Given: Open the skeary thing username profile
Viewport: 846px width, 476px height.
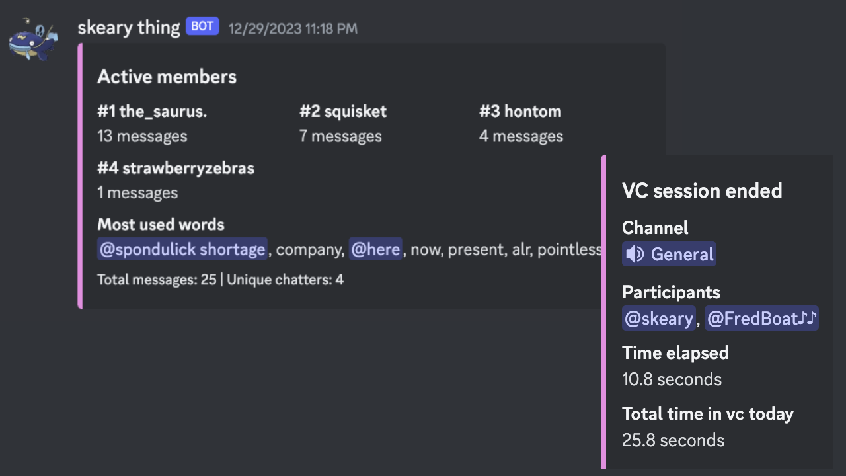Looking at the screenshot, I should pyautogui.click(x=129, y=28).
